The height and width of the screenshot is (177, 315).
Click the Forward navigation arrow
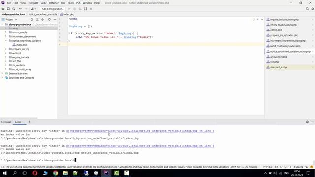coord(26,9)
